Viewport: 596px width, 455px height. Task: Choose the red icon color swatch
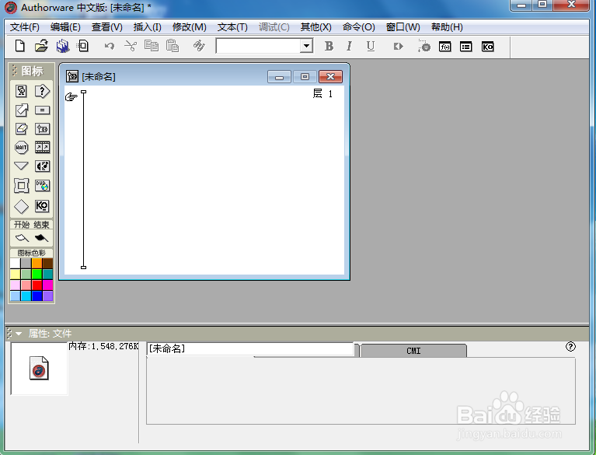(37, 285)
